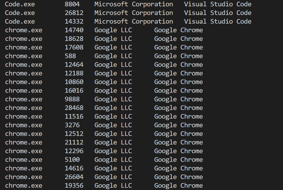
Task: Click Google Chrome on the PID 12464 row
Action: click(x=178, y=65)
